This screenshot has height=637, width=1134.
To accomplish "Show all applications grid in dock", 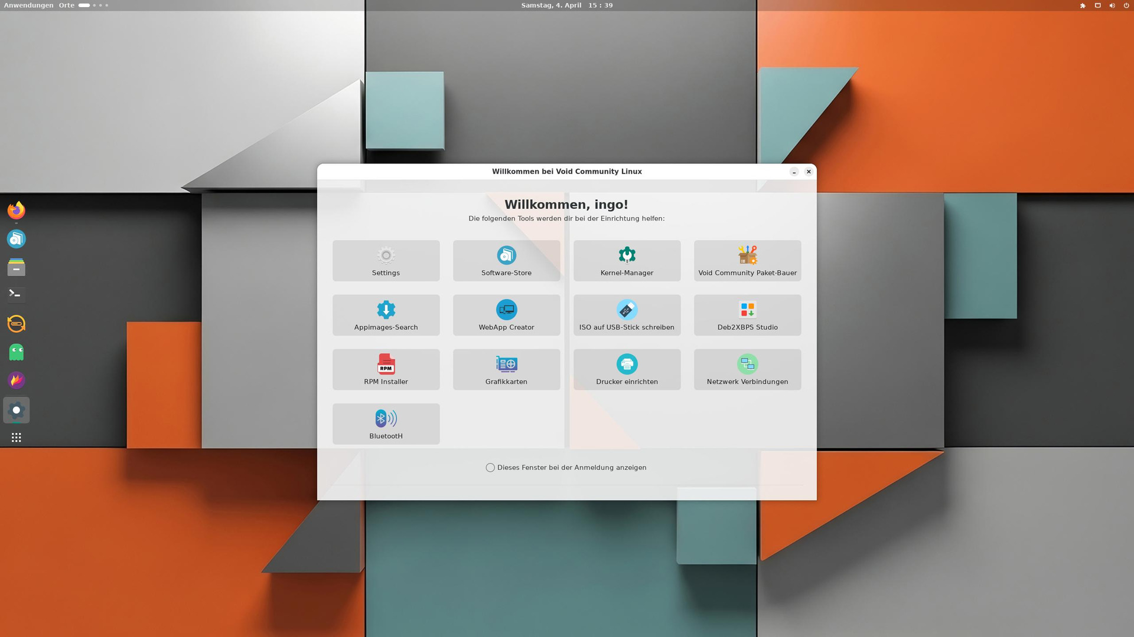I will 17,438.
